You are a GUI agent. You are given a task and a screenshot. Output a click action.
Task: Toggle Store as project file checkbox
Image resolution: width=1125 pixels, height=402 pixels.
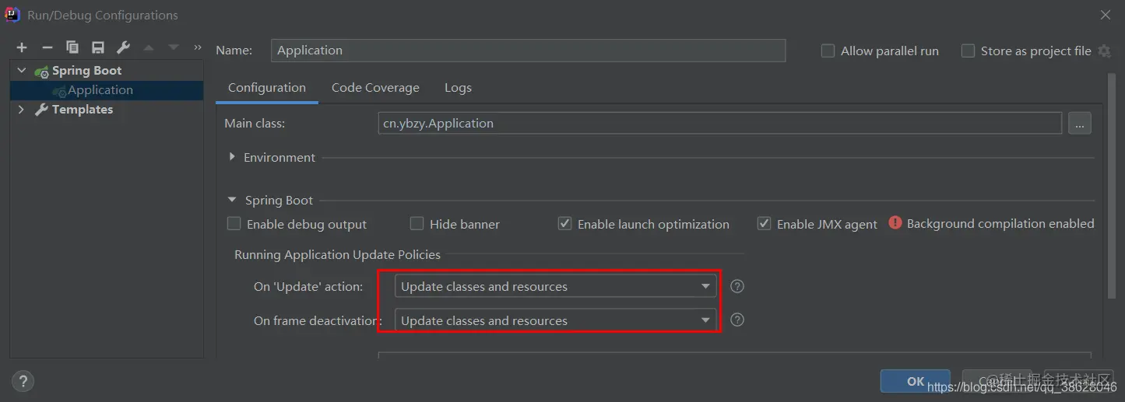(968, 51)
